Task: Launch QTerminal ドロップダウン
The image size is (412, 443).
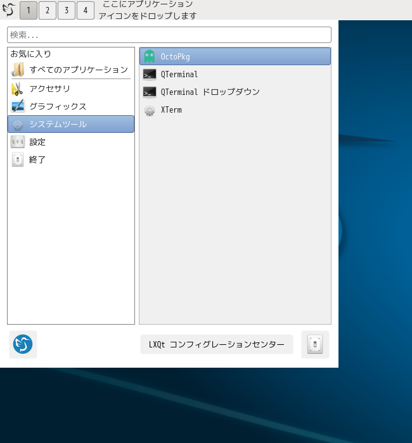Action: (x=235, y=92)
